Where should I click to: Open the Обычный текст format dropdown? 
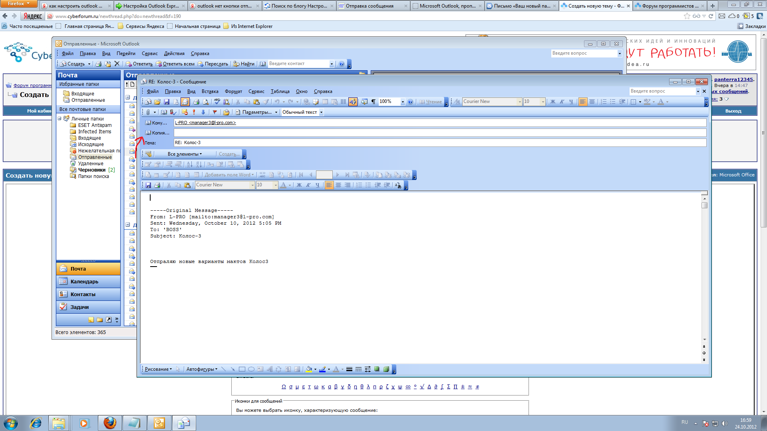[x=321, y=113]
